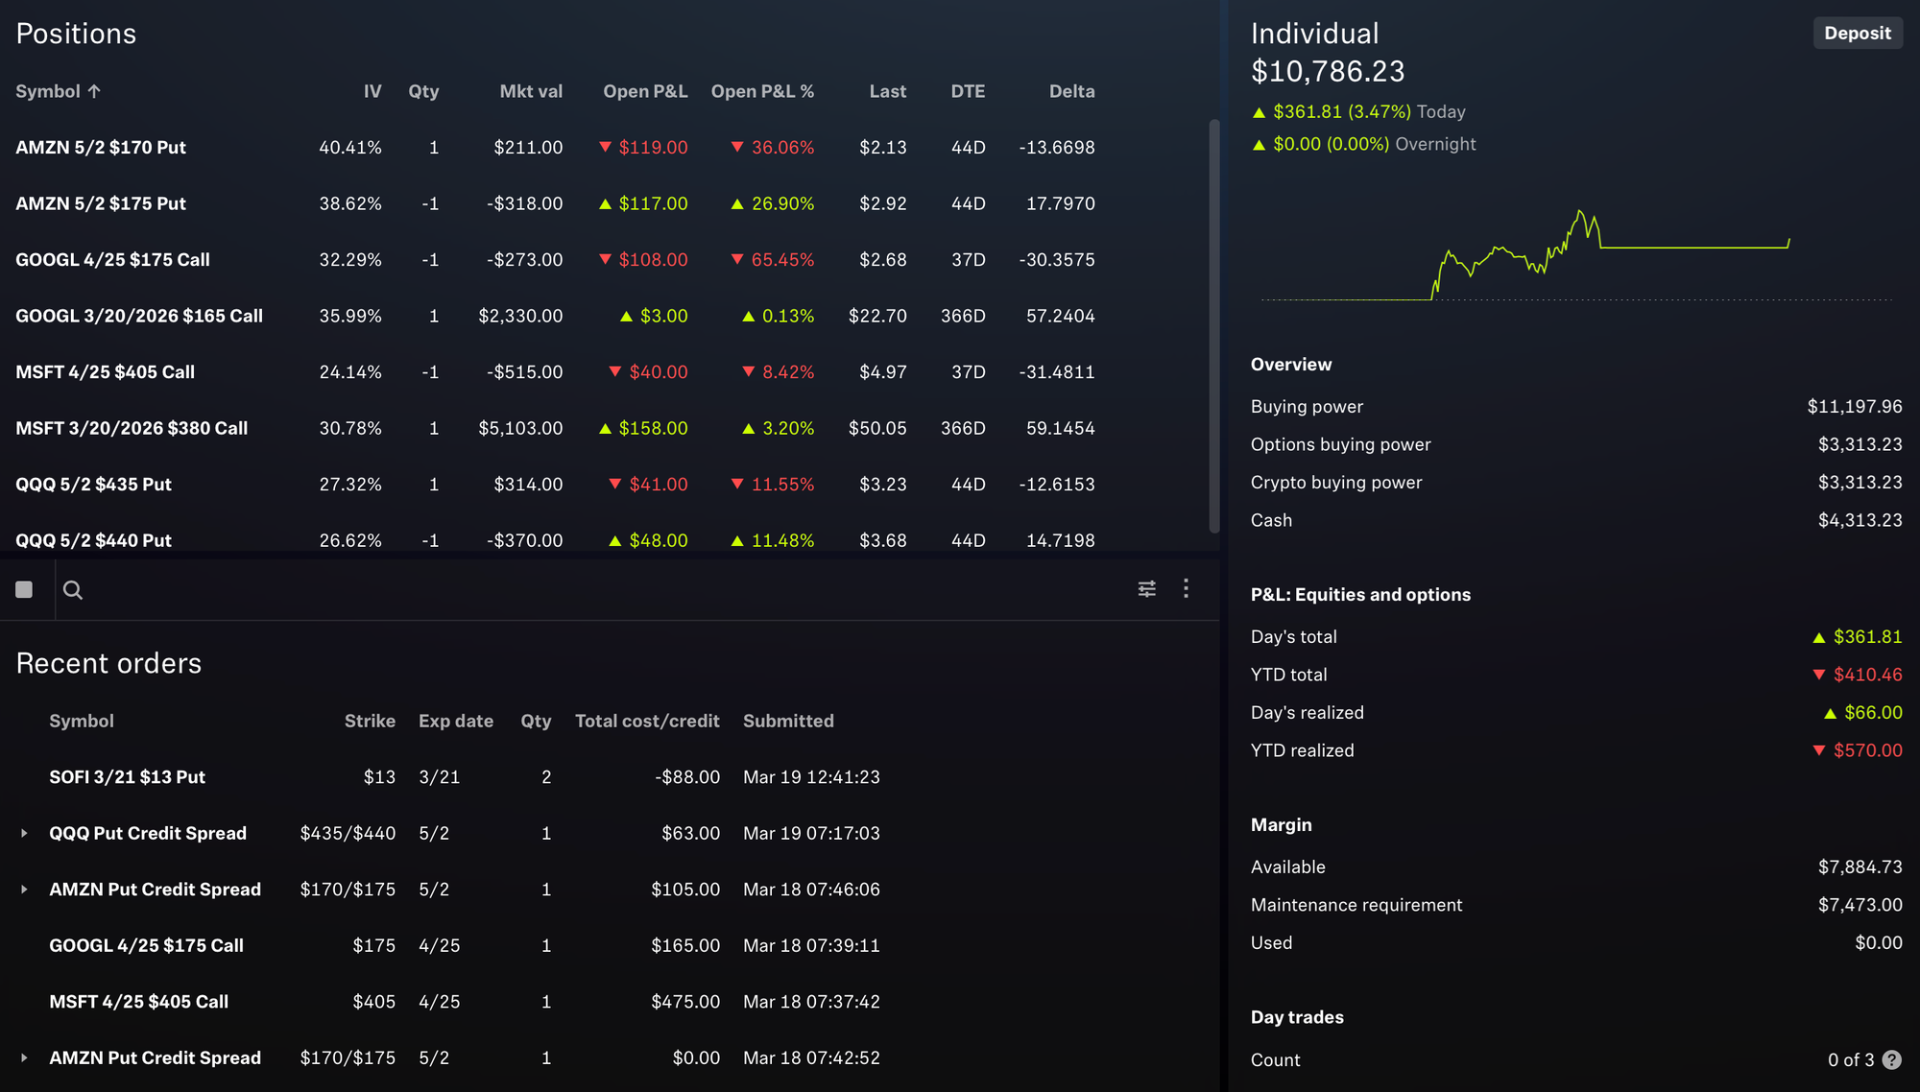Sort positions by DTE column
This screenshot has height=1092, width=1920.
pos(968,91)
